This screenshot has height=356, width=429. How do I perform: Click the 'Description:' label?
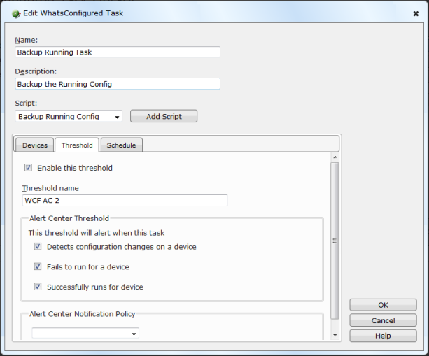tap(36, 71)
